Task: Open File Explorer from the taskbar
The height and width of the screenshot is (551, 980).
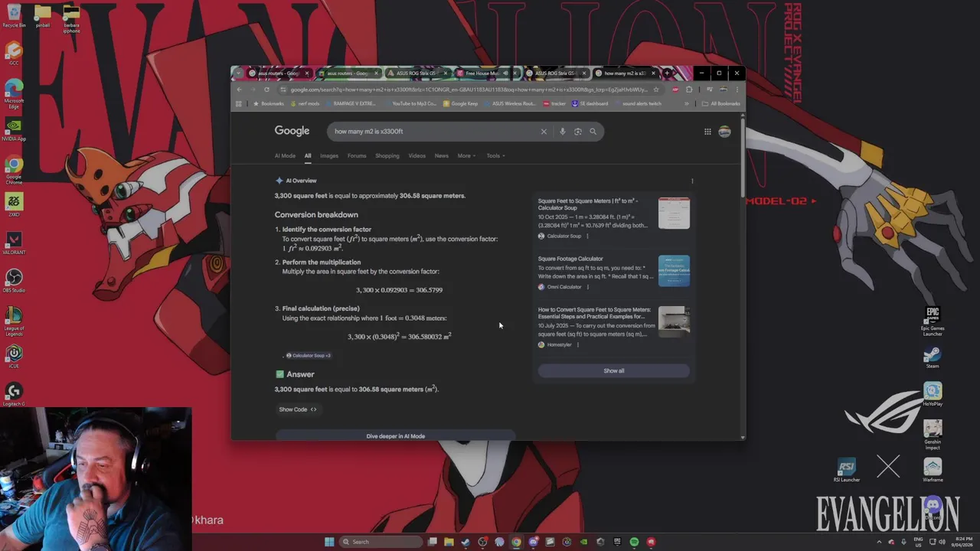Action: (x=449, y=542)
